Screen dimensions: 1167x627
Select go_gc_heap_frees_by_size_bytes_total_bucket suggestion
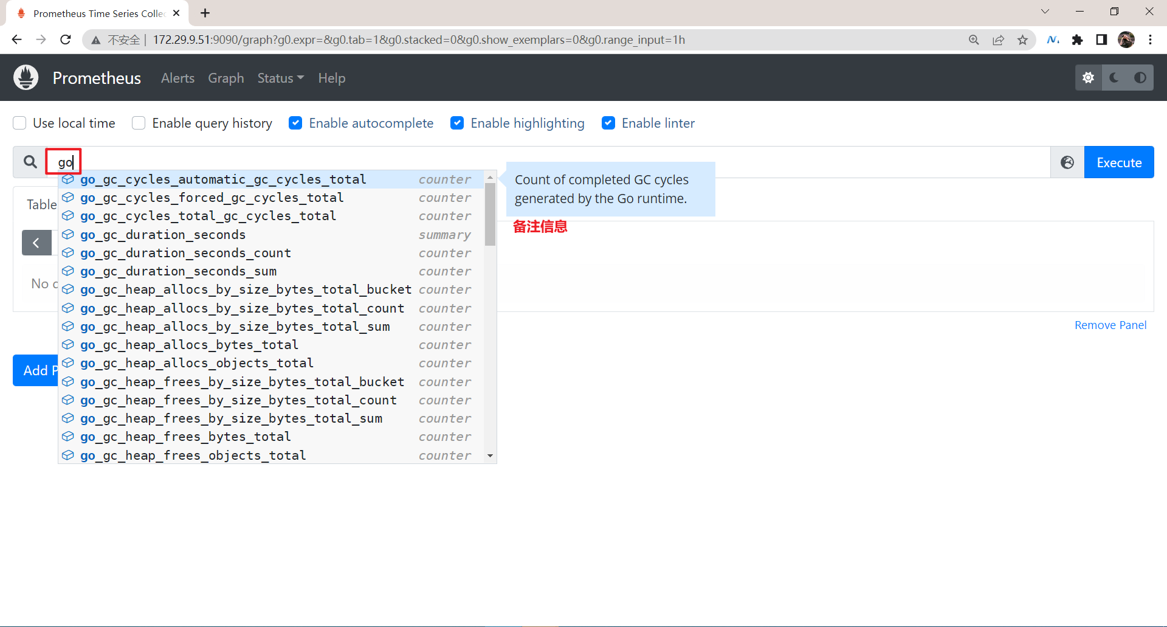[272, 382]
